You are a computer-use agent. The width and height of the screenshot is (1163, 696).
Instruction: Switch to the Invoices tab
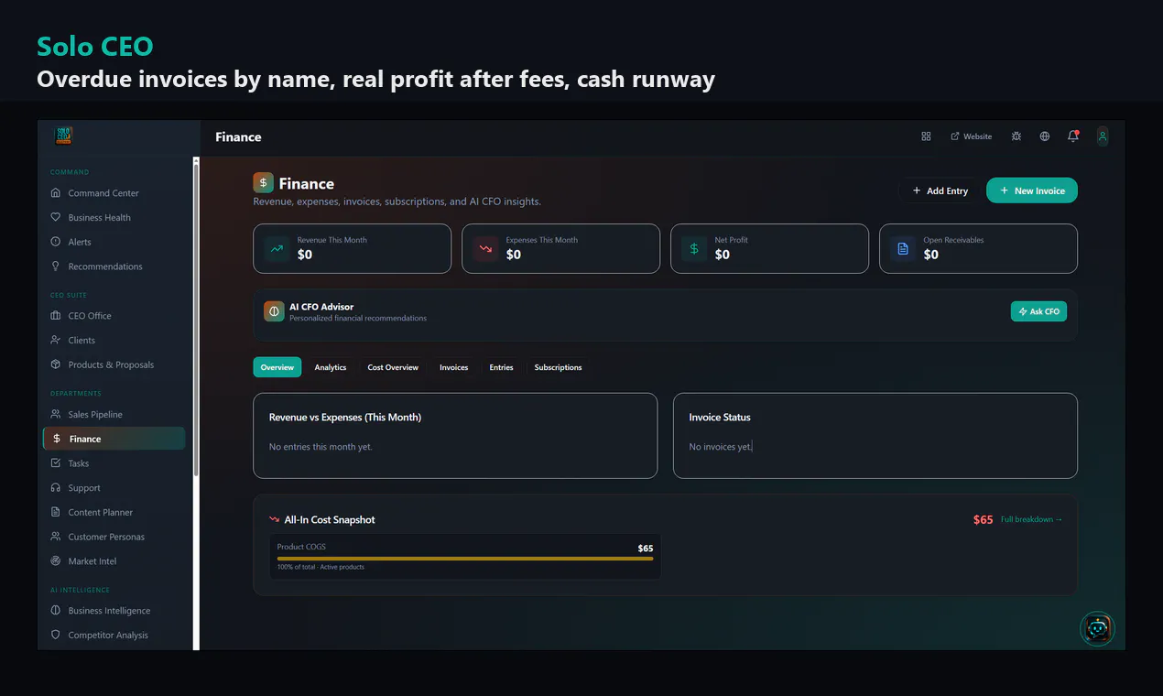coord(453,367)
